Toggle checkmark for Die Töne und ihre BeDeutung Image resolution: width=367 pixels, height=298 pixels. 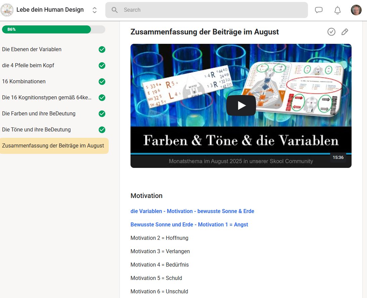(x=102, y=130)
